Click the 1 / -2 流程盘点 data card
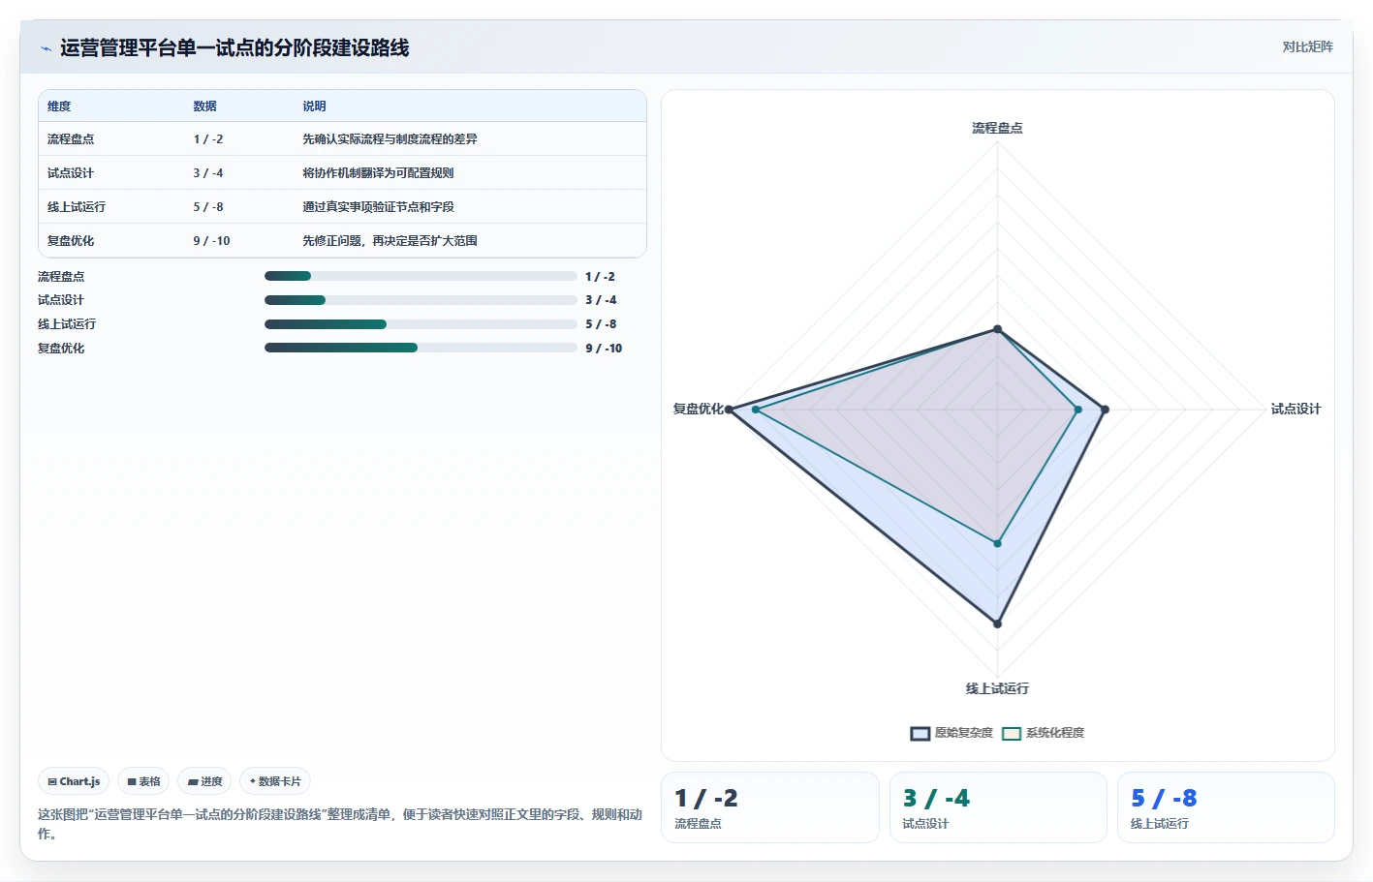The width and height of the screenshot is (1373, 882). point(770,807)
